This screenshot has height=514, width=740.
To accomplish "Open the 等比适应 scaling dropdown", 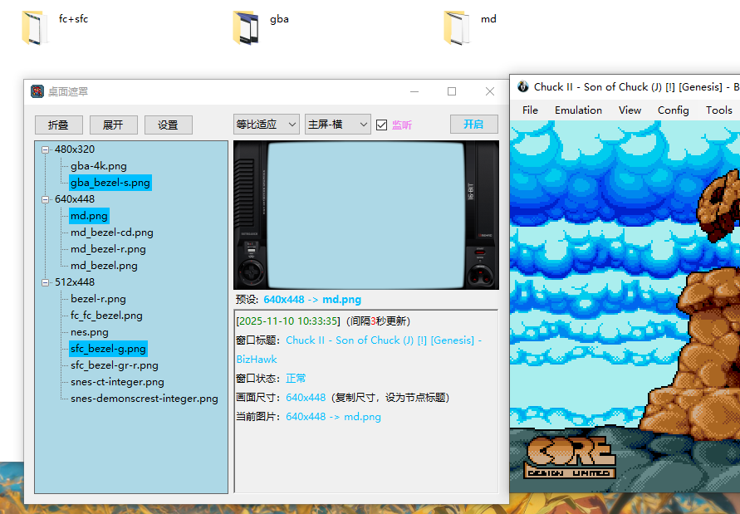I will coord(266,125).
